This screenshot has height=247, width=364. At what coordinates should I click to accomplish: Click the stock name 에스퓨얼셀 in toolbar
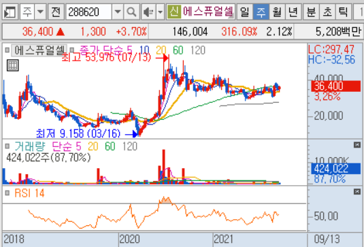click(208, 12)
